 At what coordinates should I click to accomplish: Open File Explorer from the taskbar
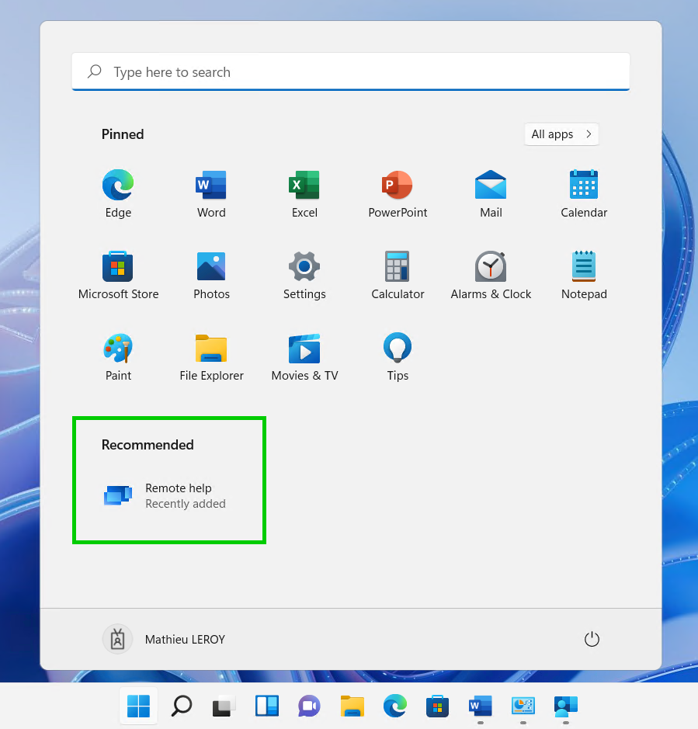tap(352, 706)
